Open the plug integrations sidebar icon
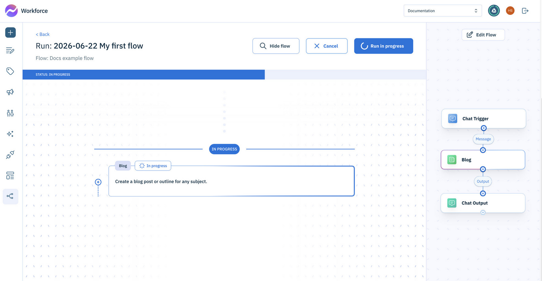This screenshot has width=542, height=281. 10,155
